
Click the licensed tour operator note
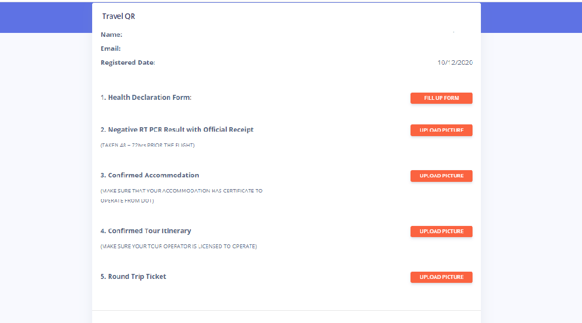[x=178, y=246]
